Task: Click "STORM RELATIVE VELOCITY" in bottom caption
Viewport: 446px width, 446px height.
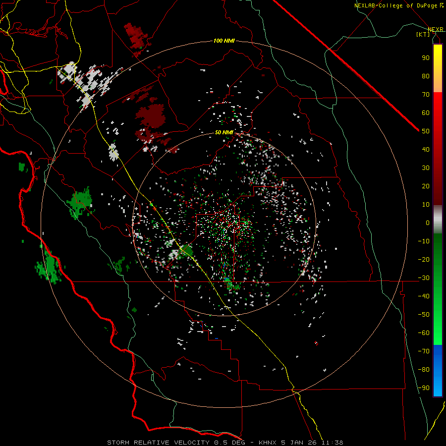Action: click(158, 443)
